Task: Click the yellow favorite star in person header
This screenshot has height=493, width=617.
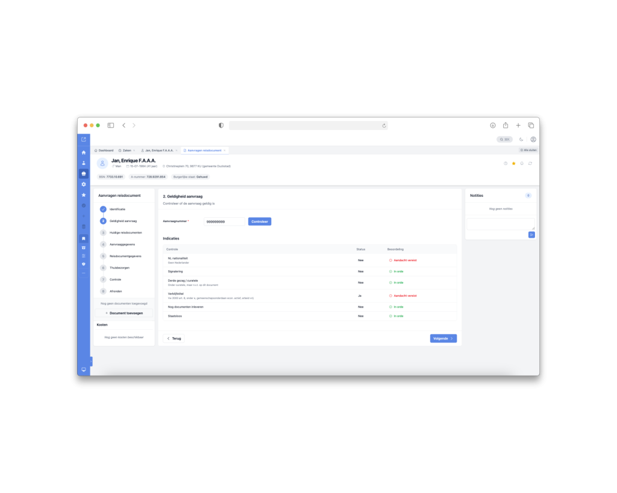Action: tap(513, 163)
